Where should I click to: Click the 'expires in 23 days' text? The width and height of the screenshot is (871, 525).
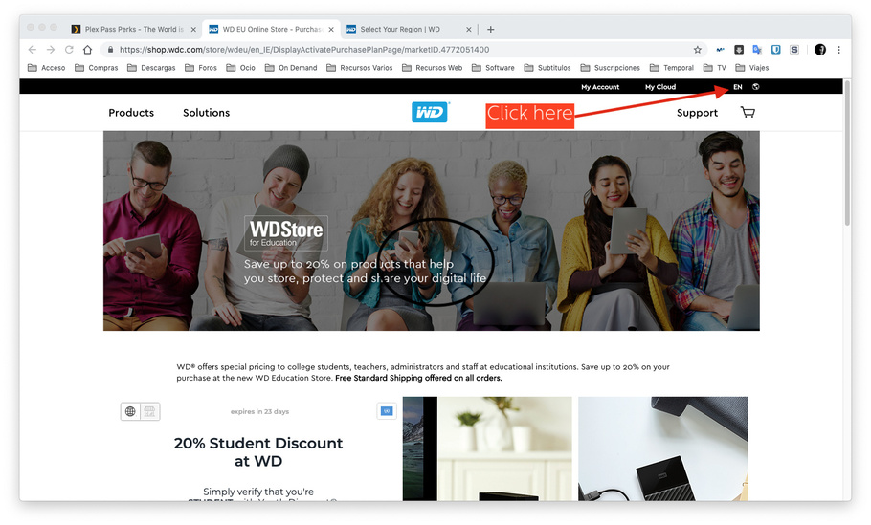[x=259, y=412]
